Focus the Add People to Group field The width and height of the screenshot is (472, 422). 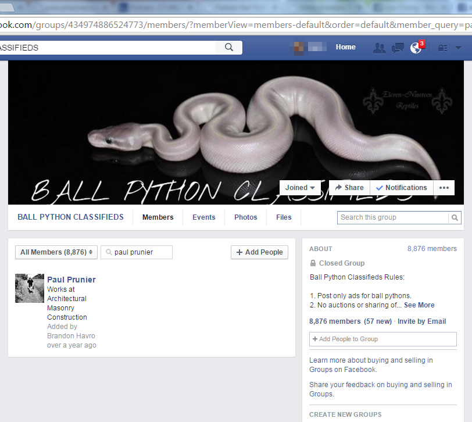coord(383,339)
